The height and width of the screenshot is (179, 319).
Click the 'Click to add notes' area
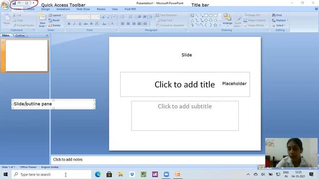click(158, 160)
